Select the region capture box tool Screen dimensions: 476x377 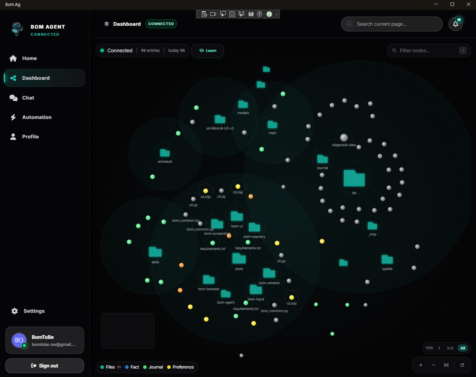(232, 14)
